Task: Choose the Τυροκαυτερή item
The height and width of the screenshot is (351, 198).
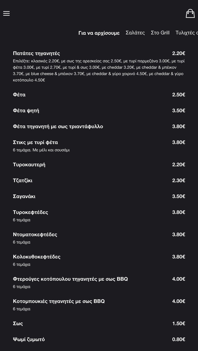Action: point(29,164)
